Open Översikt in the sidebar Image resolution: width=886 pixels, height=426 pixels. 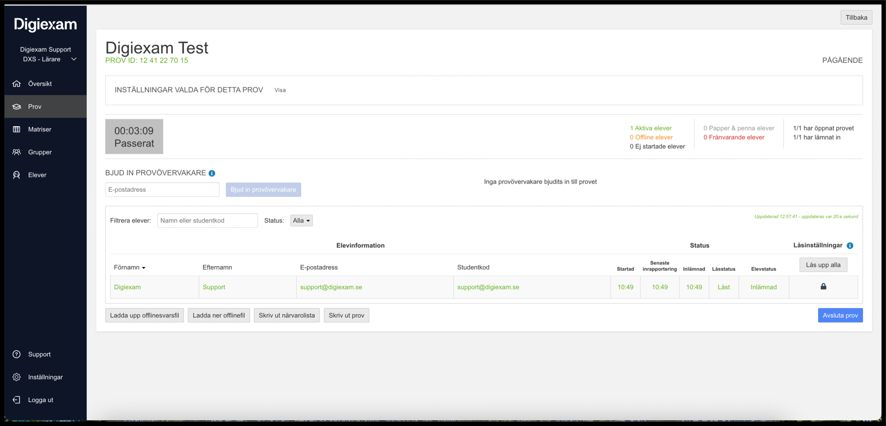tap(45, 83)
